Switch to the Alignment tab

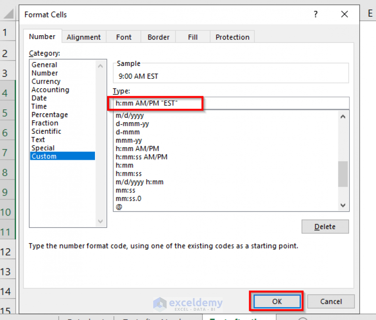(84, 37)
